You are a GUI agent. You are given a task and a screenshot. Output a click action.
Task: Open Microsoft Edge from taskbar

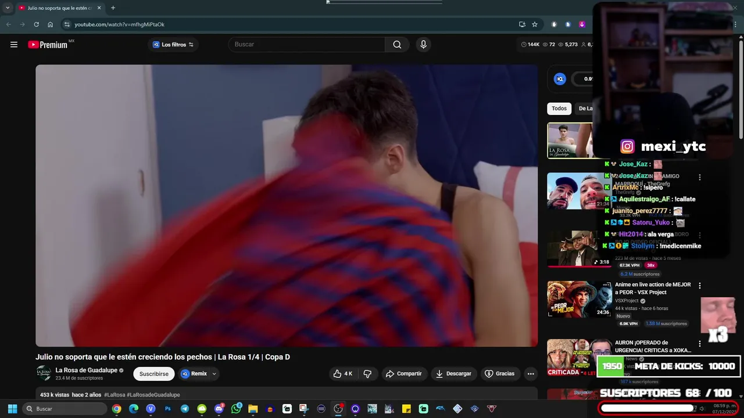[134, 409]
